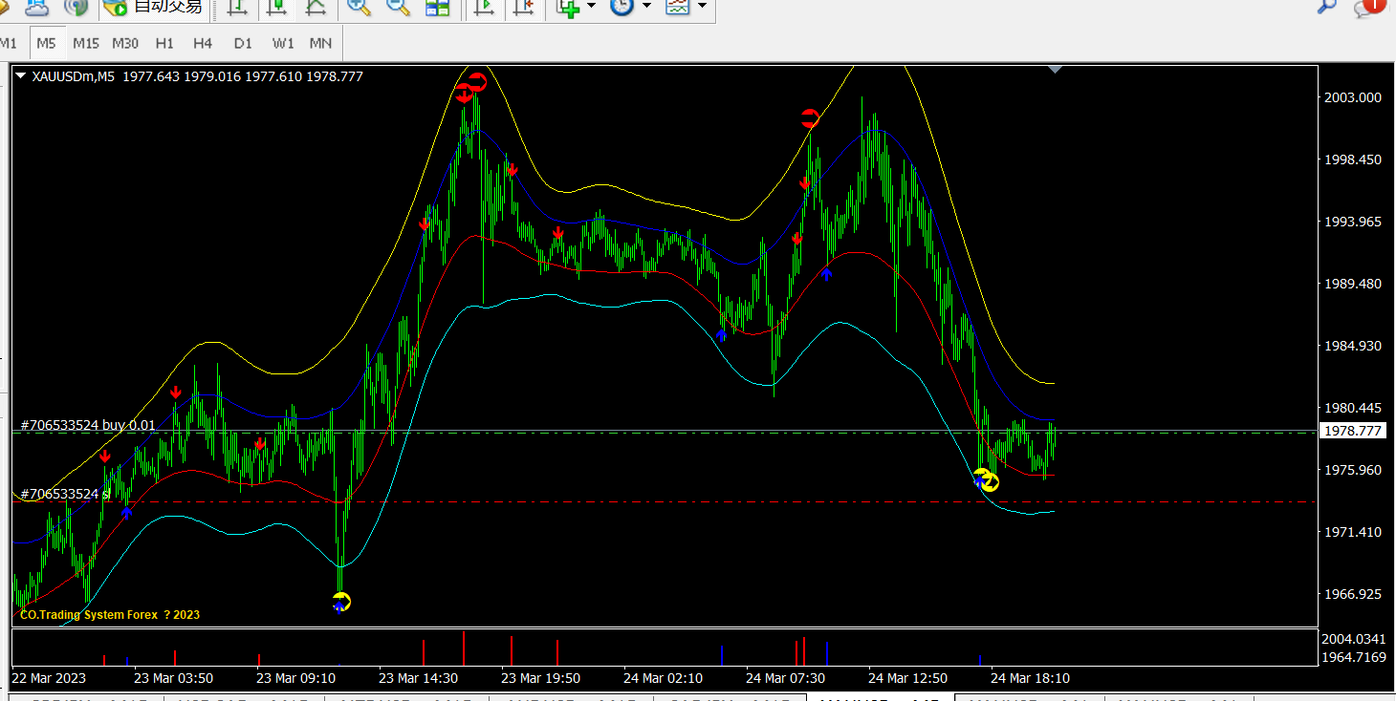
Task: Select the M5 timeframe
Action: point(47,43)
